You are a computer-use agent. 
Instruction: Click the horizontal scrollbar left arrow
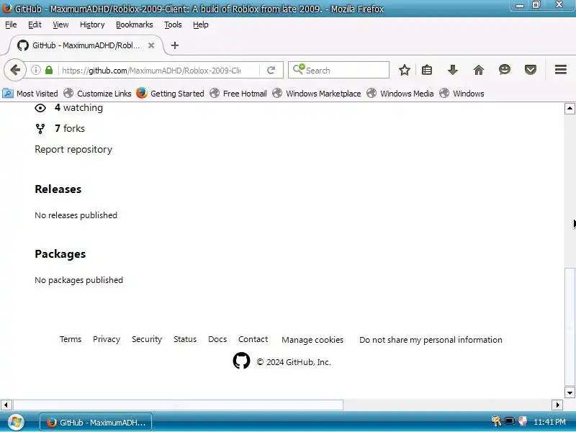[6, 405]
